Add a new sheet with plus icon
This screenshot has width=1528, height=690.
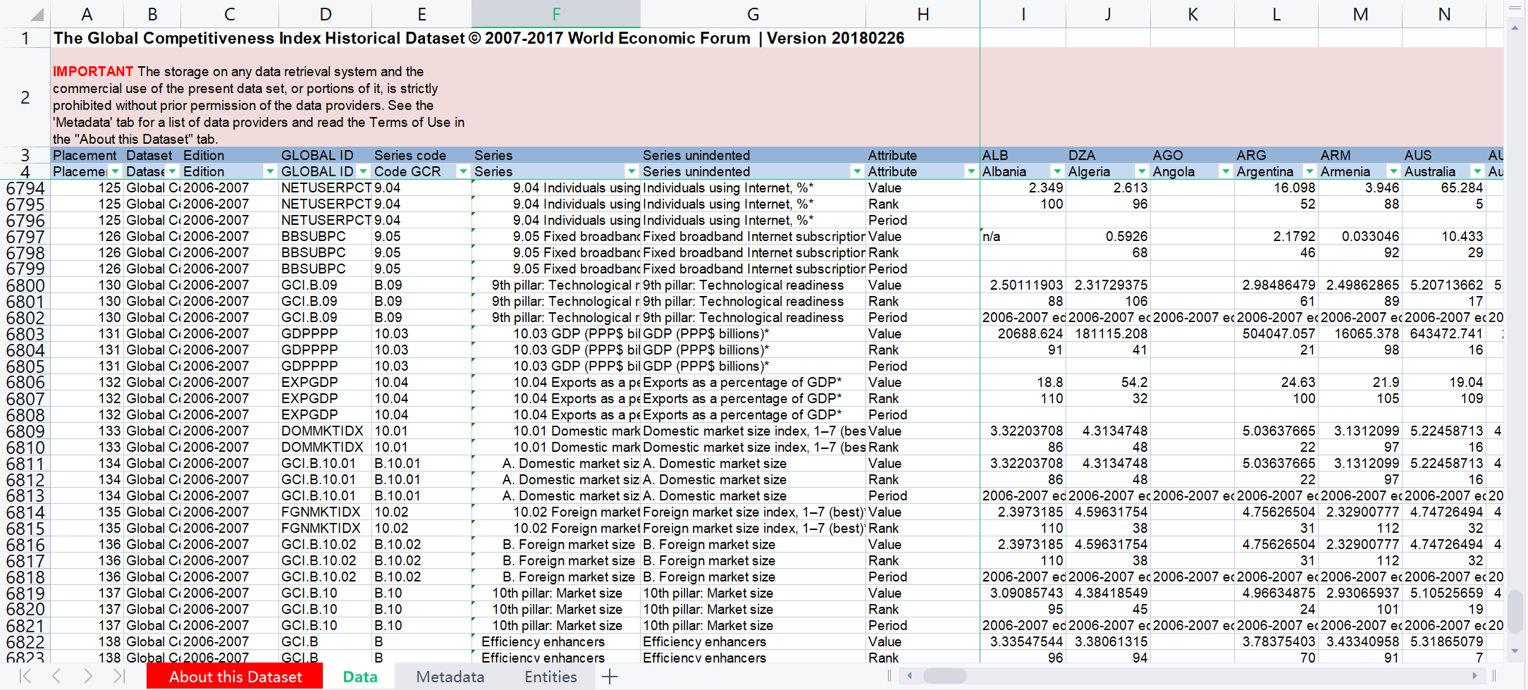pyautogui.click(x=610, y=677)
